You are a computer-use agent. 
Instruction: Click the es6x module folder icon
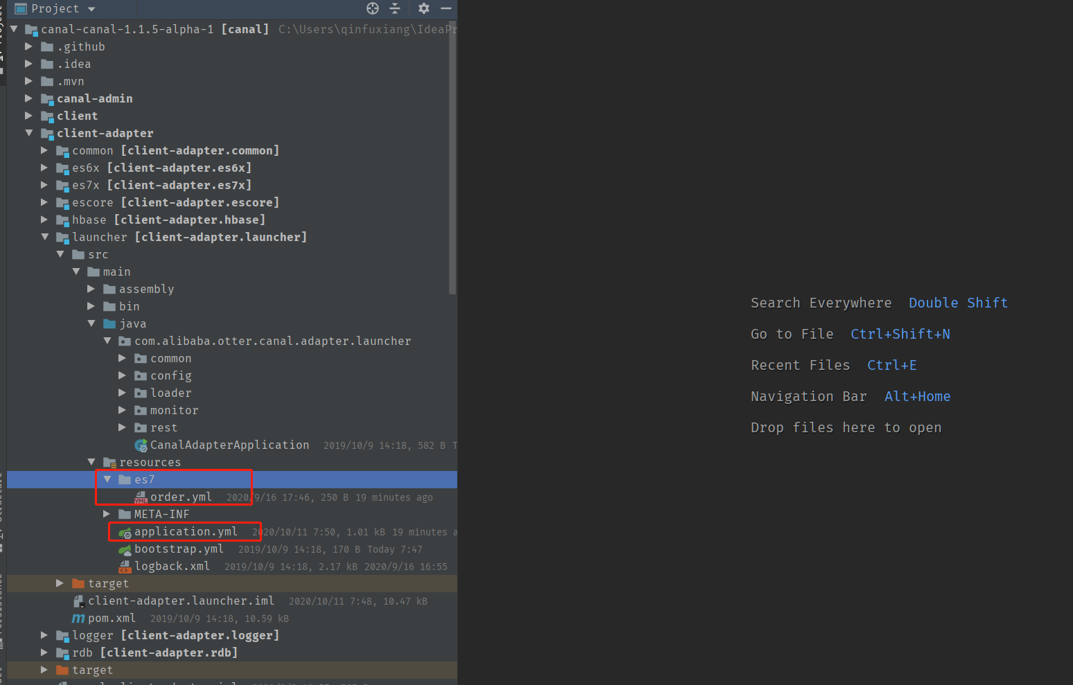62,168
